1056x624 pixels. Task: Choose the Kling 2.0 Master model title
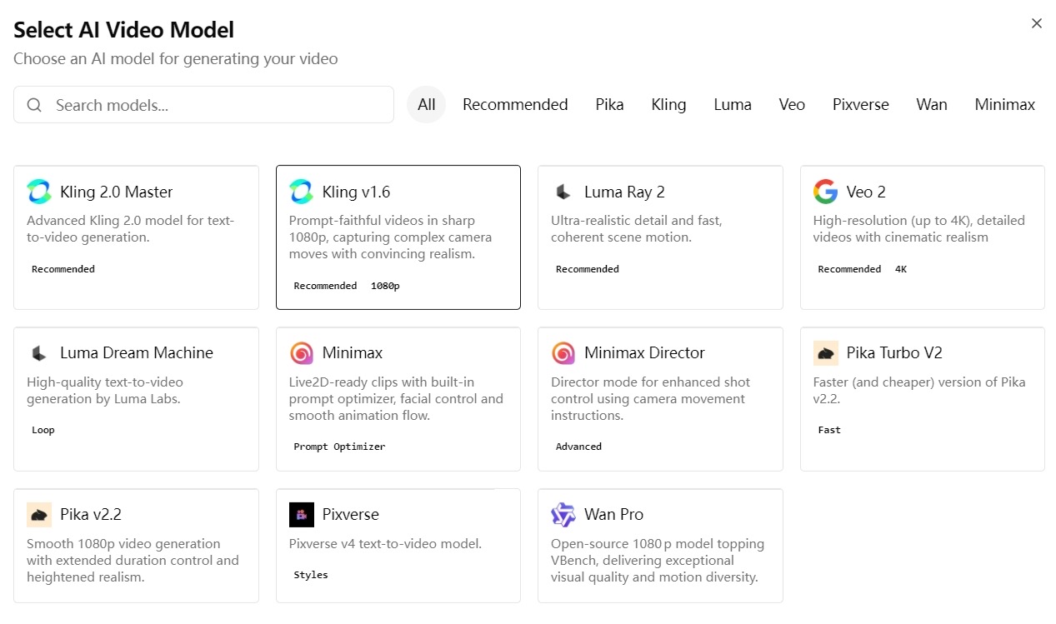tap(117, 192)
